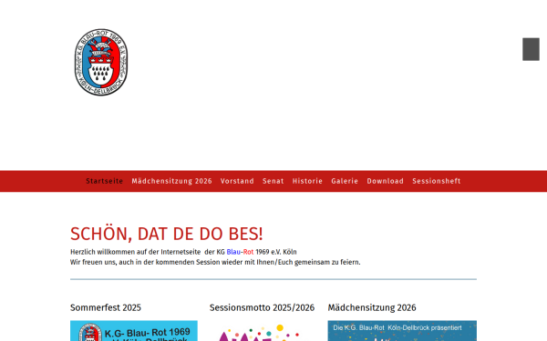Navigate to Galerie
This screenshot has width=547, height=341.
pos(345,181)
